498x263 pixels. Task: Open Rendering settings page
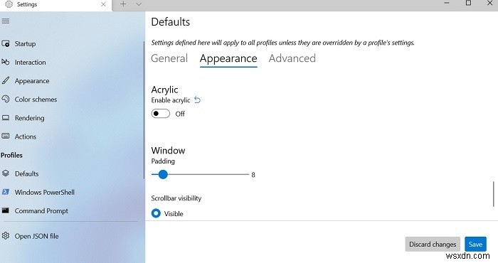(x=30, y=118)
